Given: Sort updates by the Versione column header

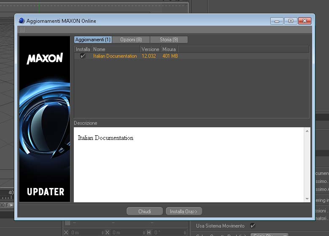Looking at the screenshot, I should [150, 49].
